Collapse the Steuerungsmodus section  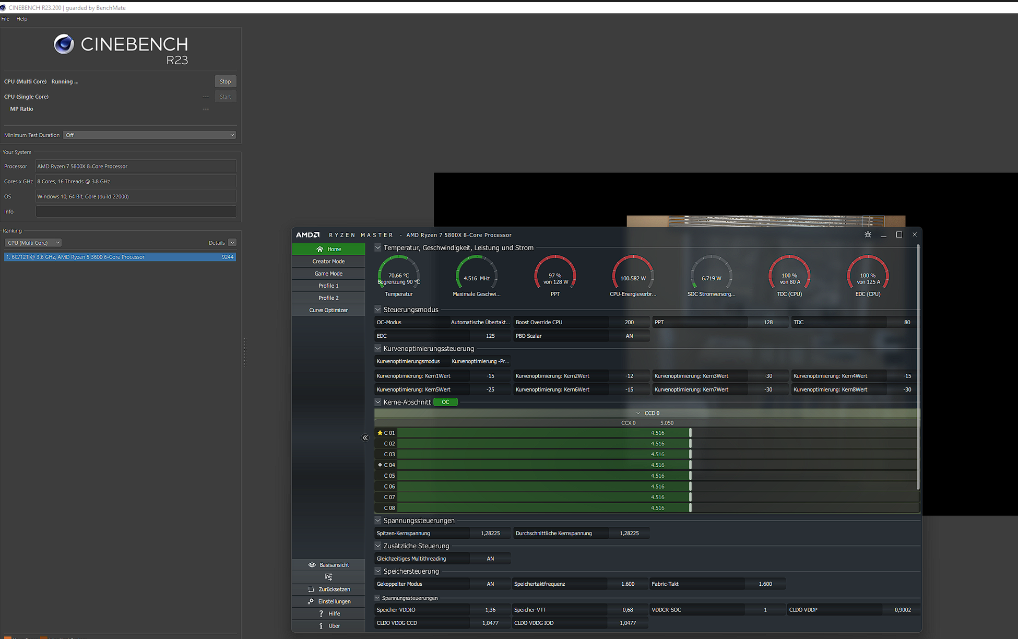tap(378, 310)
